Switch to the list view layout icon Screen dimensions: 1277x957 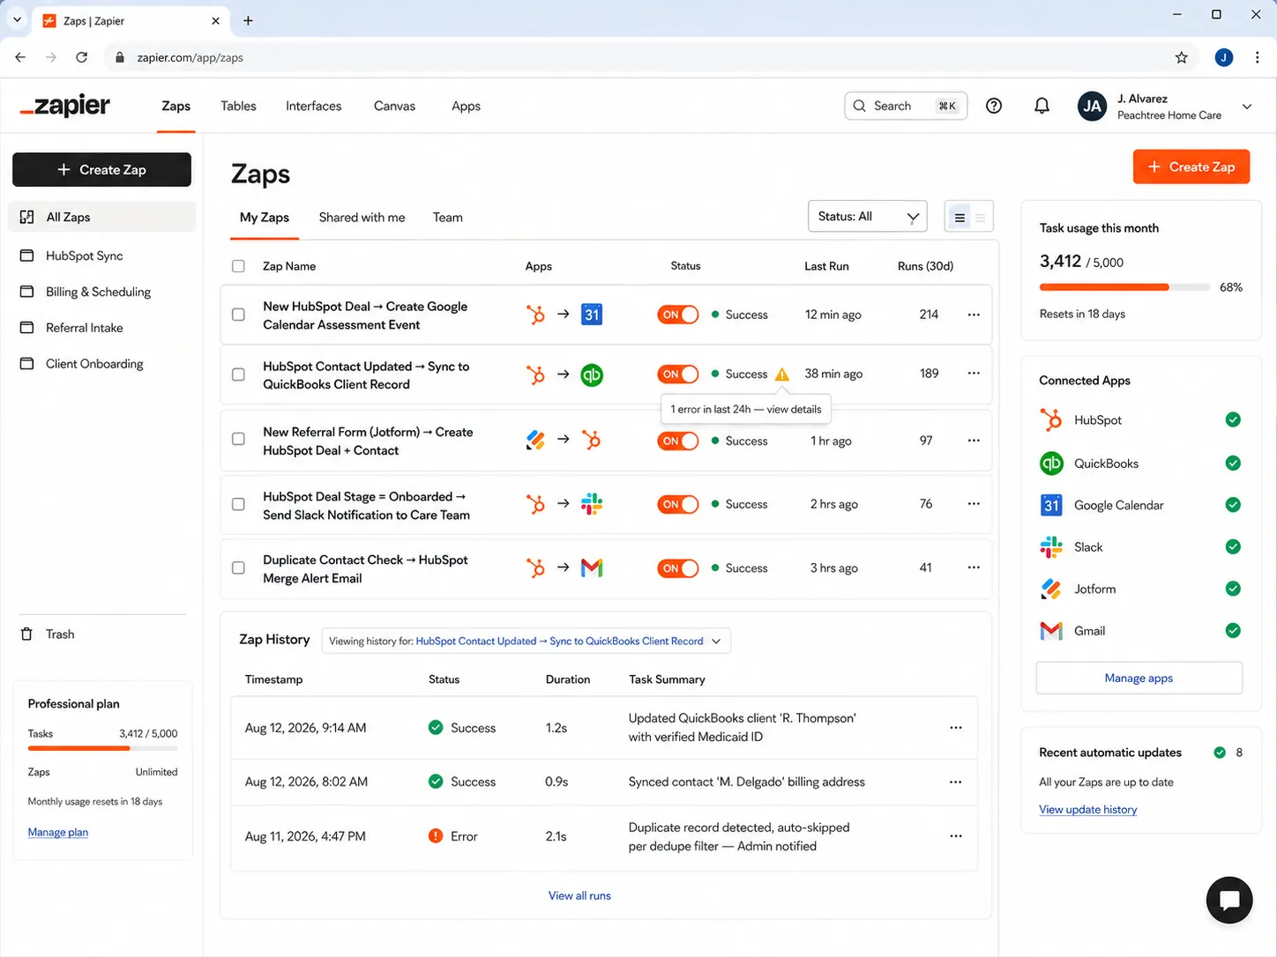[960, 218]
